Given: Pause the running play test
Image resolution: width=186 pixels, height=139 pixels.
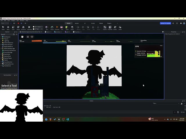Looking at the screenshot, I should coord(14,23).
